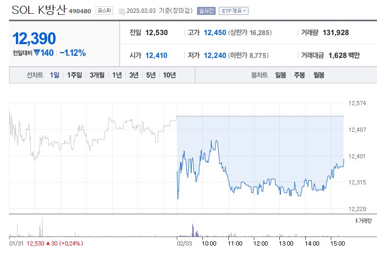Click the SOL K방산 title
The height and width of the screenshot is (253, 377).
pyautogui.click(x=39, y=10)
